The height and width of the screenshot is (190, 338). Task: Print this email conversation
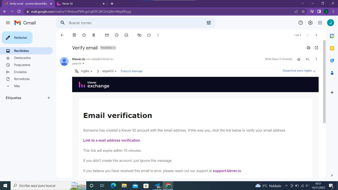[308, 48]
